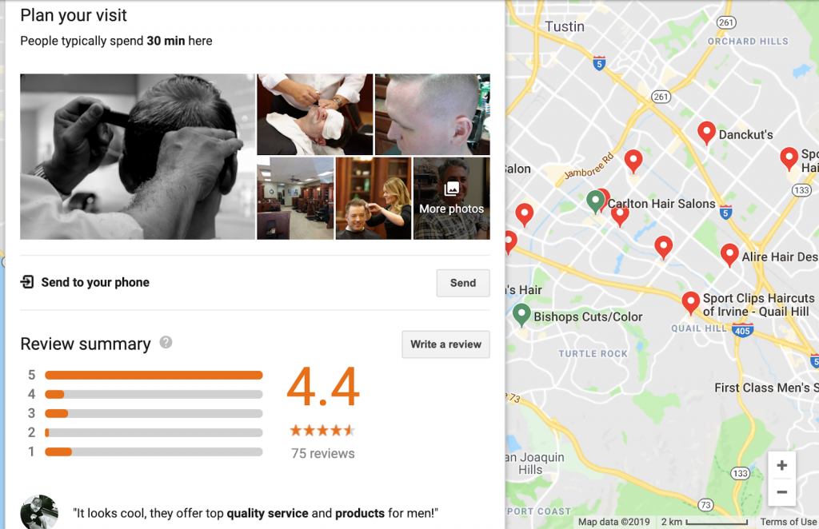Open More photos gallery tile

452,198
